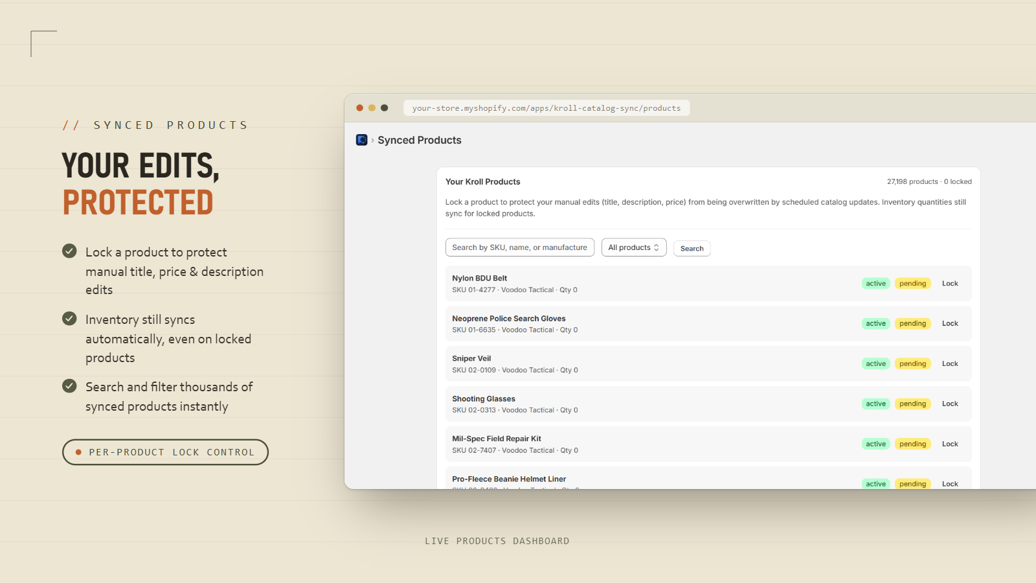The image size is (1036, 583).
Task: Click the Sniper Veil product name
Action: coord(471,359)
